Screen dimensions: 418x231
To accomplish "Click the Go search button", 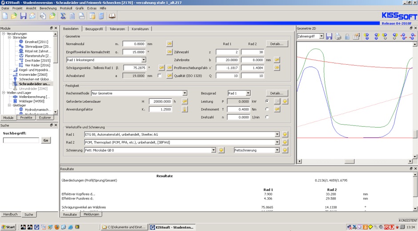I will pyautogui.click(x=46, y=141).
